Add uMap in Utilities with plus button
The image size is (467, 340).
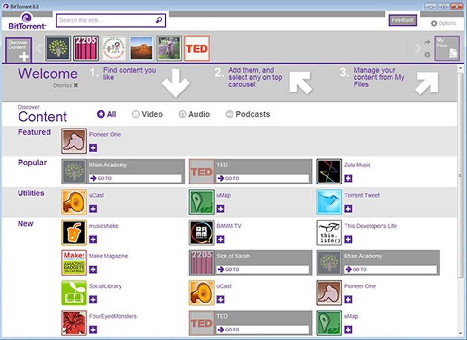pos(221,209)
